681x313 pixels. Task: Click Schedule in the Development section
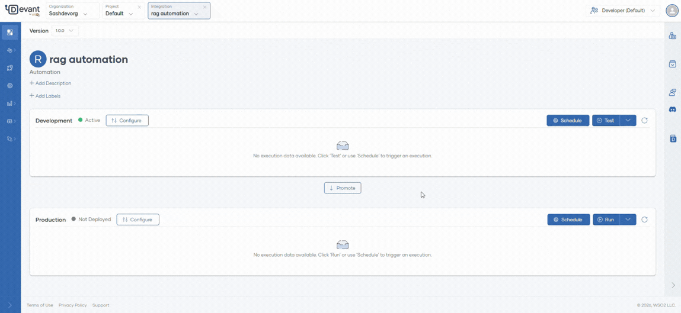point(567,121)
